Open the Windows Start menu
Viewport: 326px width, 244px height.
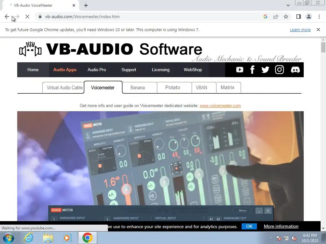pos(9,238)
